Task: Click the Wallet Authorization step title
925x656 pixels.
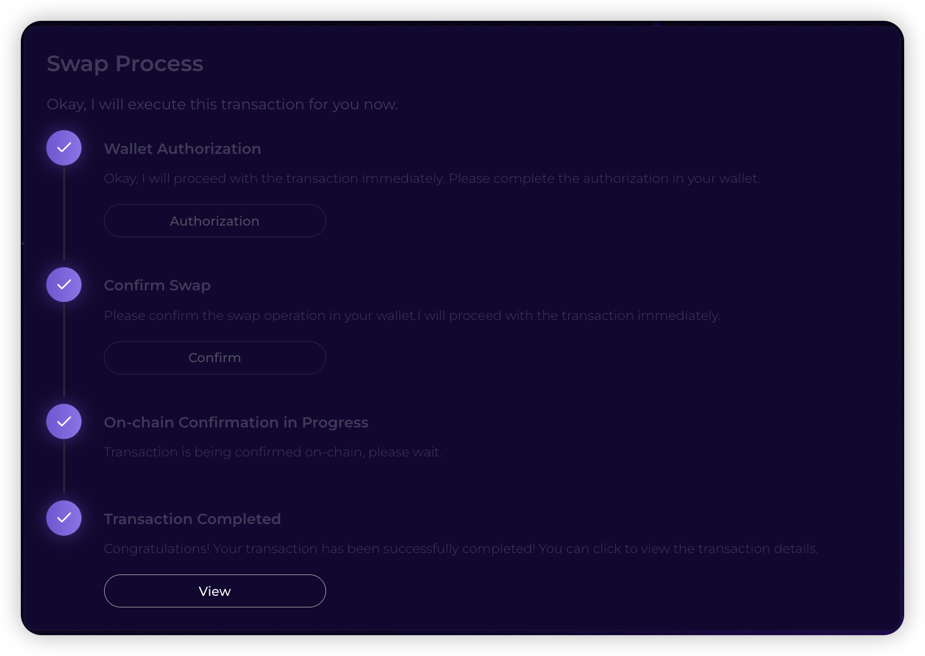Action: (183, 149)
